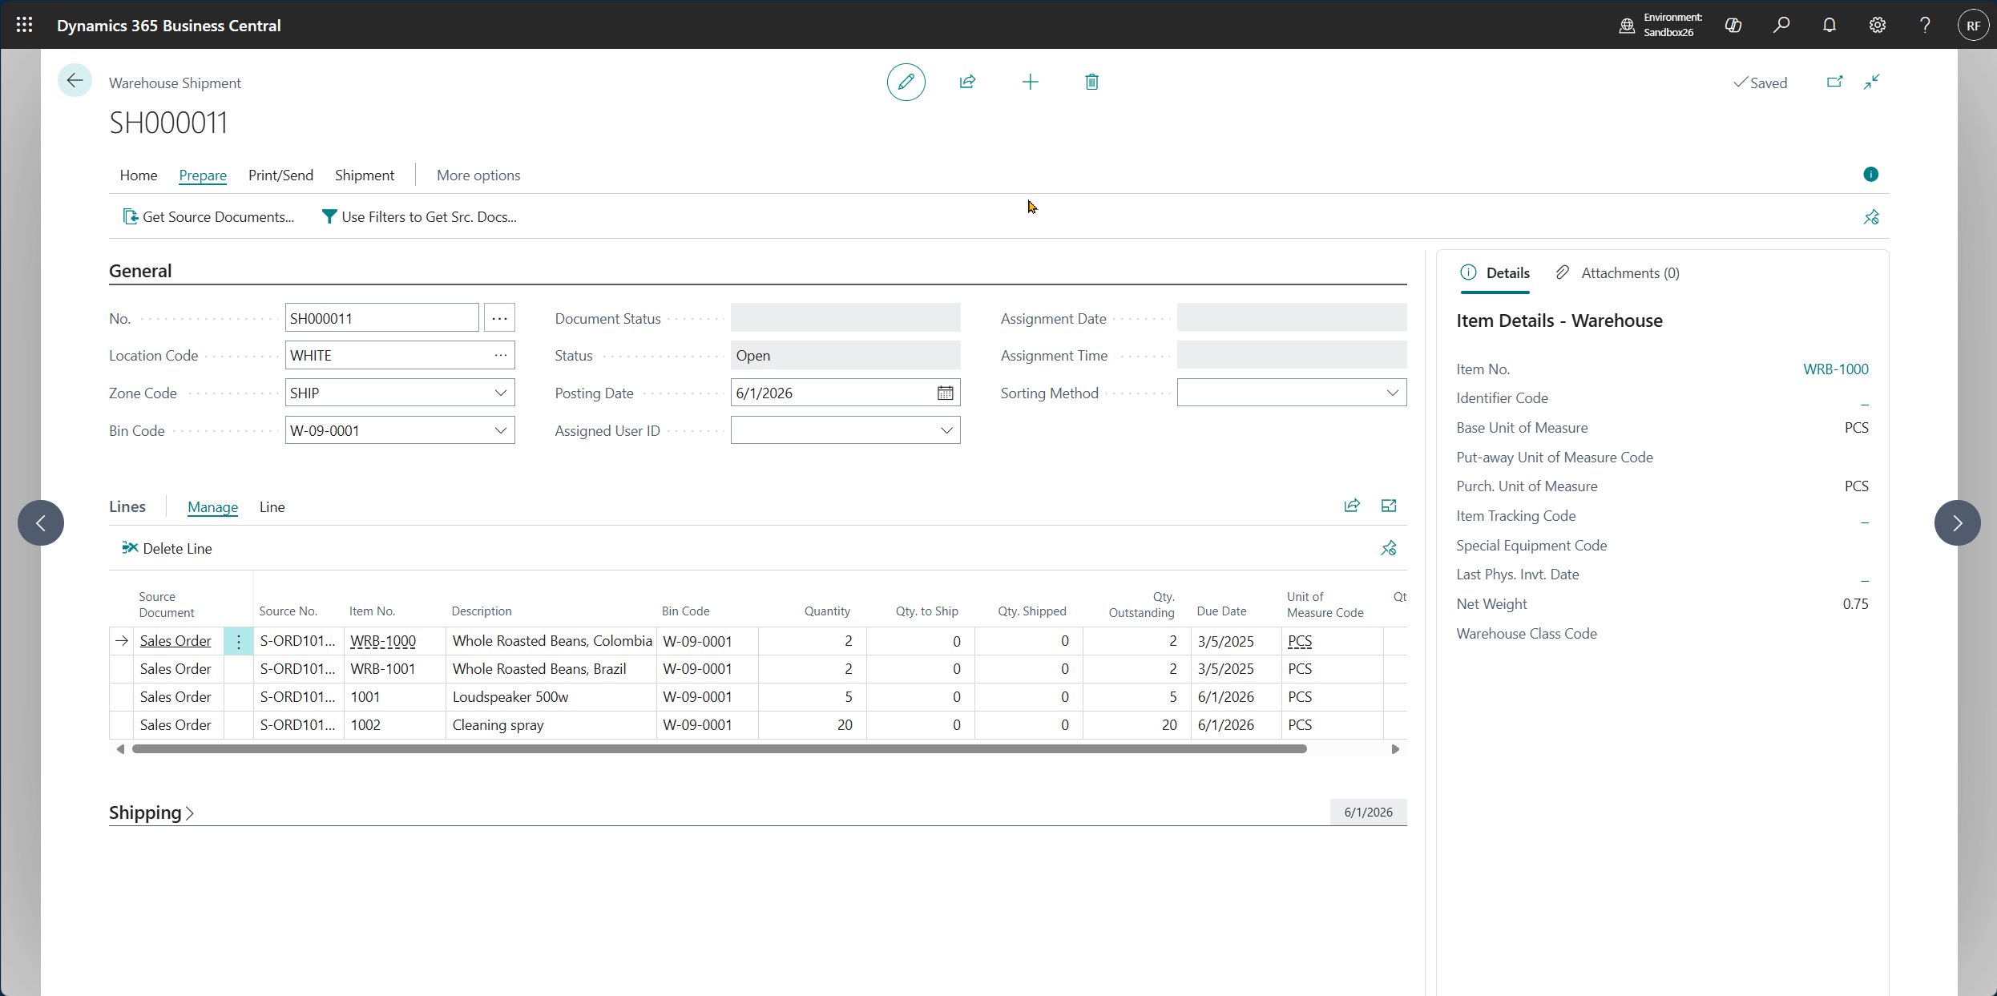Click the share icon in page header
This screenshot has width=1997, height=996.
point(967,82)
